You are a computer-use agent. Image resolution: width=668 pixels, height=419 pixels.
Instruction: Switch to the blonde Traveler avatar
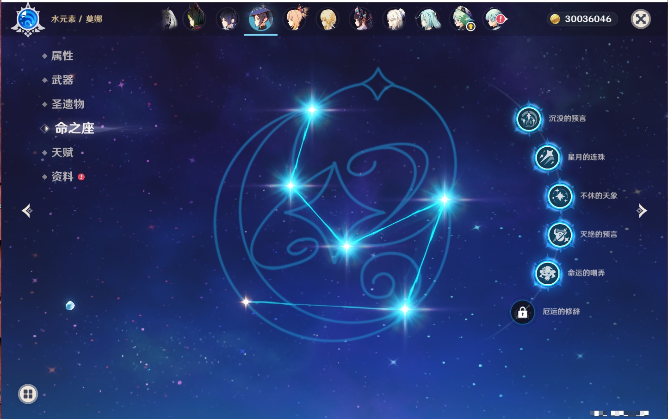click(328, 19)
